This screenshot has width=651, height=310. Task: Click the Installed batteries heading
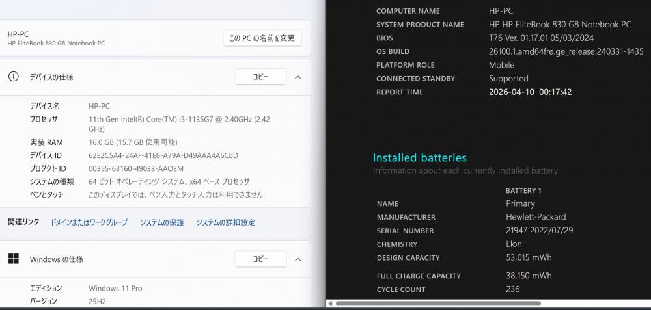coord(419,158)
